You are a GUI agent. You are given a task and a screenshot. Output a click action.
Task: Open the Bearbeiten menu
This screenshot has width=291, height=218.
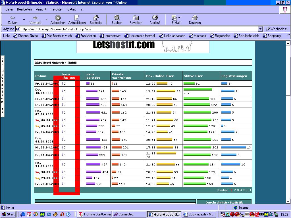pyautogui.click(x=24, y=9)
